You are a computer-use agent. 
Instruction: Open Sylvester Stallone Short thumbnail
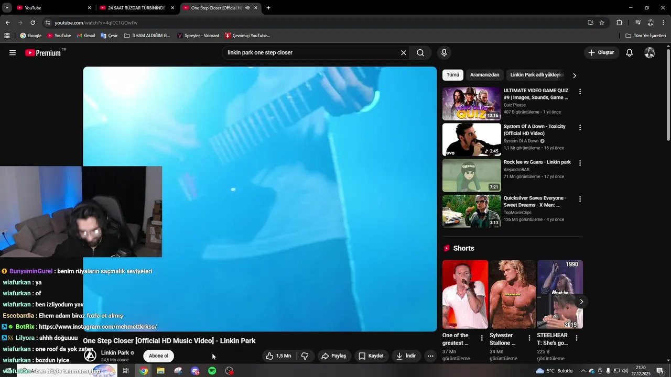point(513,294)
